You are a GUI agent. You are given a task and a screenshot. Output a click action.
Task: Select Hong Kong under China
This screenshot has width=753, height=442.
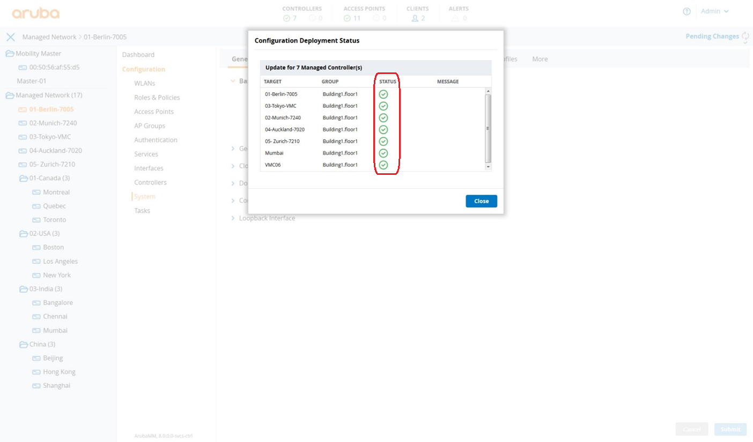[60, 372]
